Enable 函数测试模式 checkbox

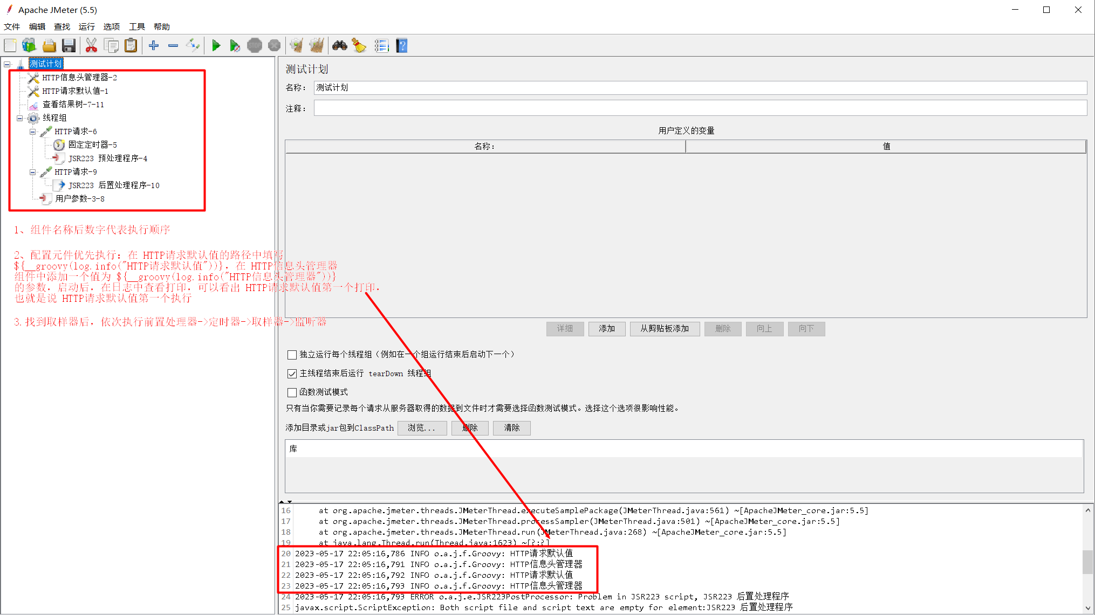pos(292,392)
